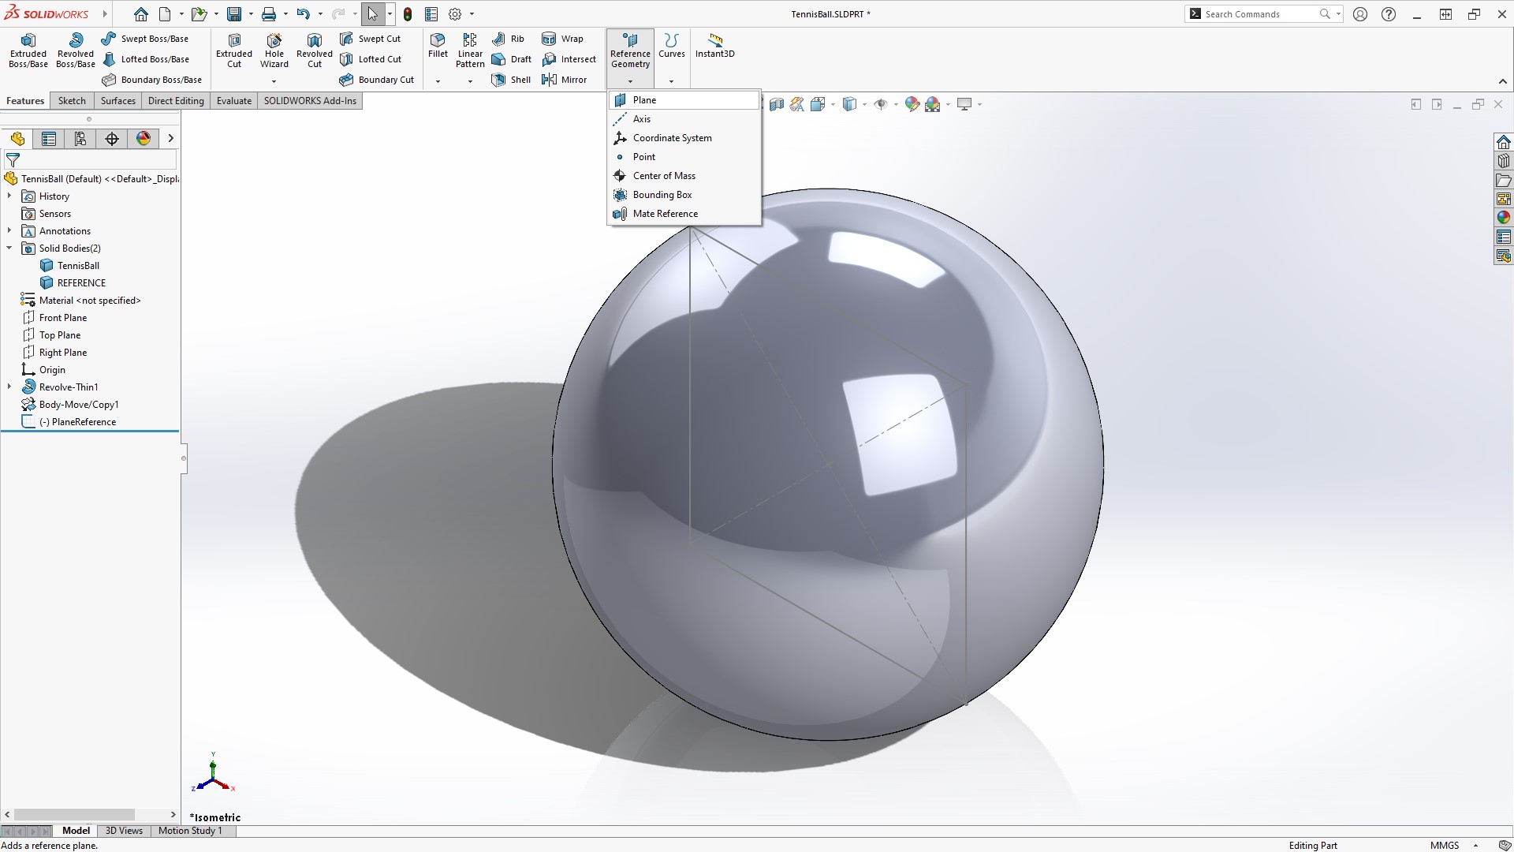The height and width of the screenshot is (852, 1514).
Task: Open the ConfigurationManager tab icon
Action: click(x=80, y=139)
